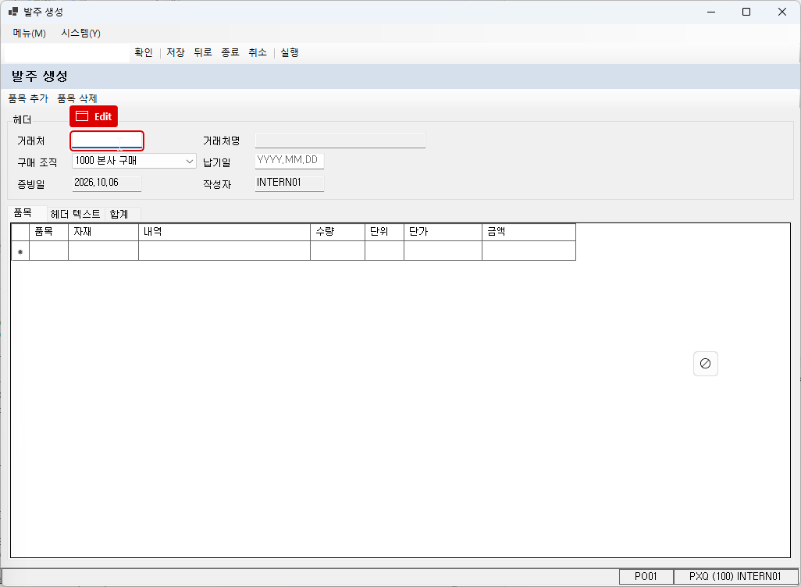Click the empty 자재 cell in new row

coord(103,251)
